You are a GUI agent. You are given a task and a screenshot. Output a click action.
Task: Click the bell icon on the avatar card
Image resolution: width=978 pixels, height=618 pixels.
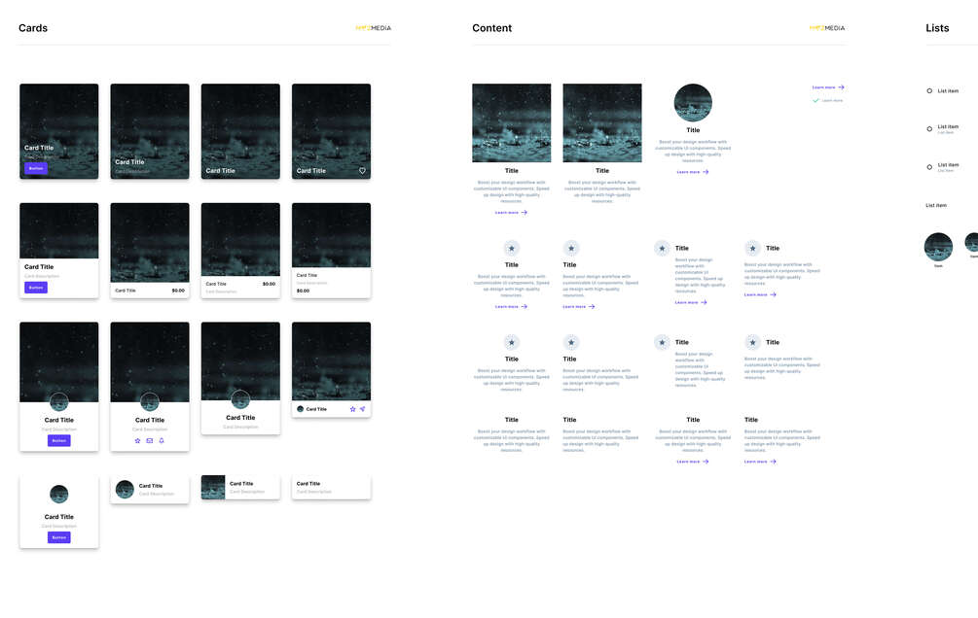162,440
